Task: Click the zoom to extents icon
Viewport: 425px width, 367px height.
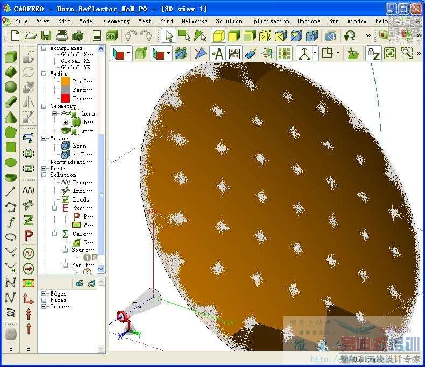Action: (390, 53)
